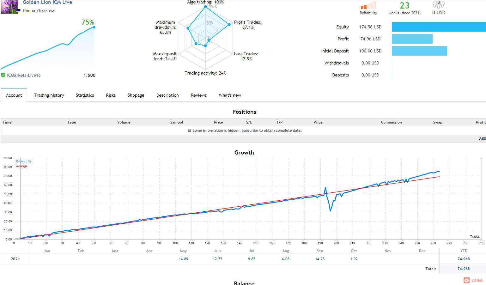Click the hidden-information icon in Positions
This screenshot has width=486, height=285.
[189, 130]
